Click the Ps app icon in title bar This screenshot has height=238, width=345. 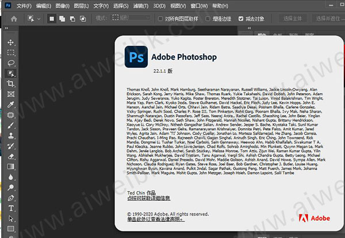(8, 6)
